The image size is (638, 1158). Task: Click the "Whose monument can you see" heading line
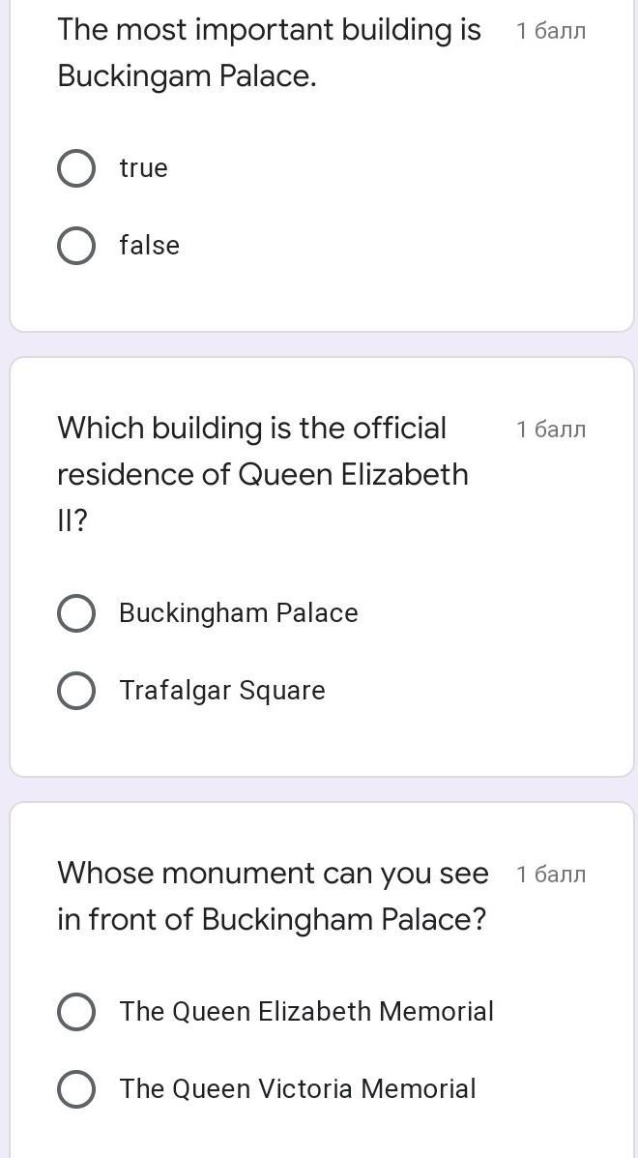(273, 874)
